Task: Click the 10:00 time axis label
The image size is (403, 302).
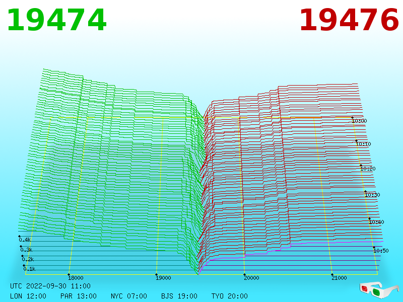Action: (x=359, y=121)
